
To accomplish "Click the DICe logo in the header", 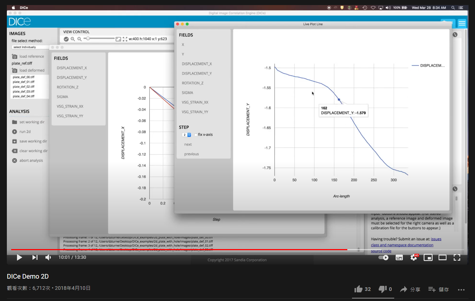I will 20,22.
